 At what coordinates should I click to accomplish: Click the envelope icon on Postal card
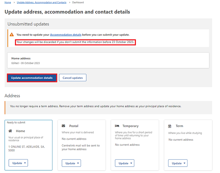63,126
